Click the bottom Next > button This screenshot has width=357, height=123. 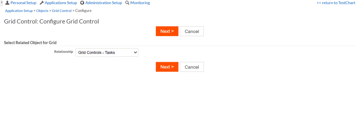click(x=167, y=67)
